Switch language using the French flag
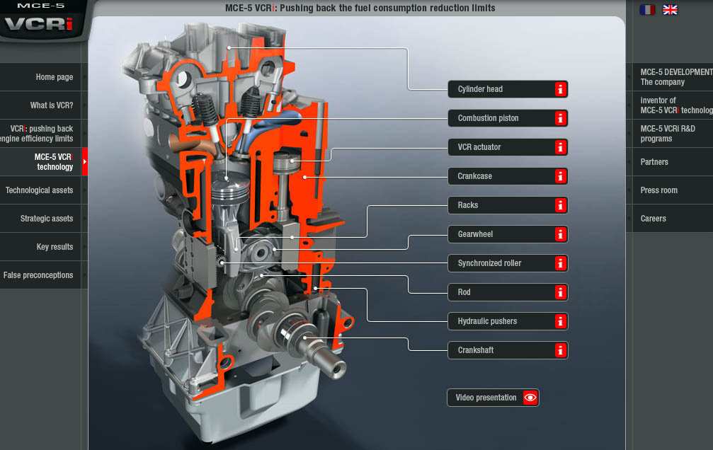The width and height of the screenshot is (713, 450). tap(647, 10)
